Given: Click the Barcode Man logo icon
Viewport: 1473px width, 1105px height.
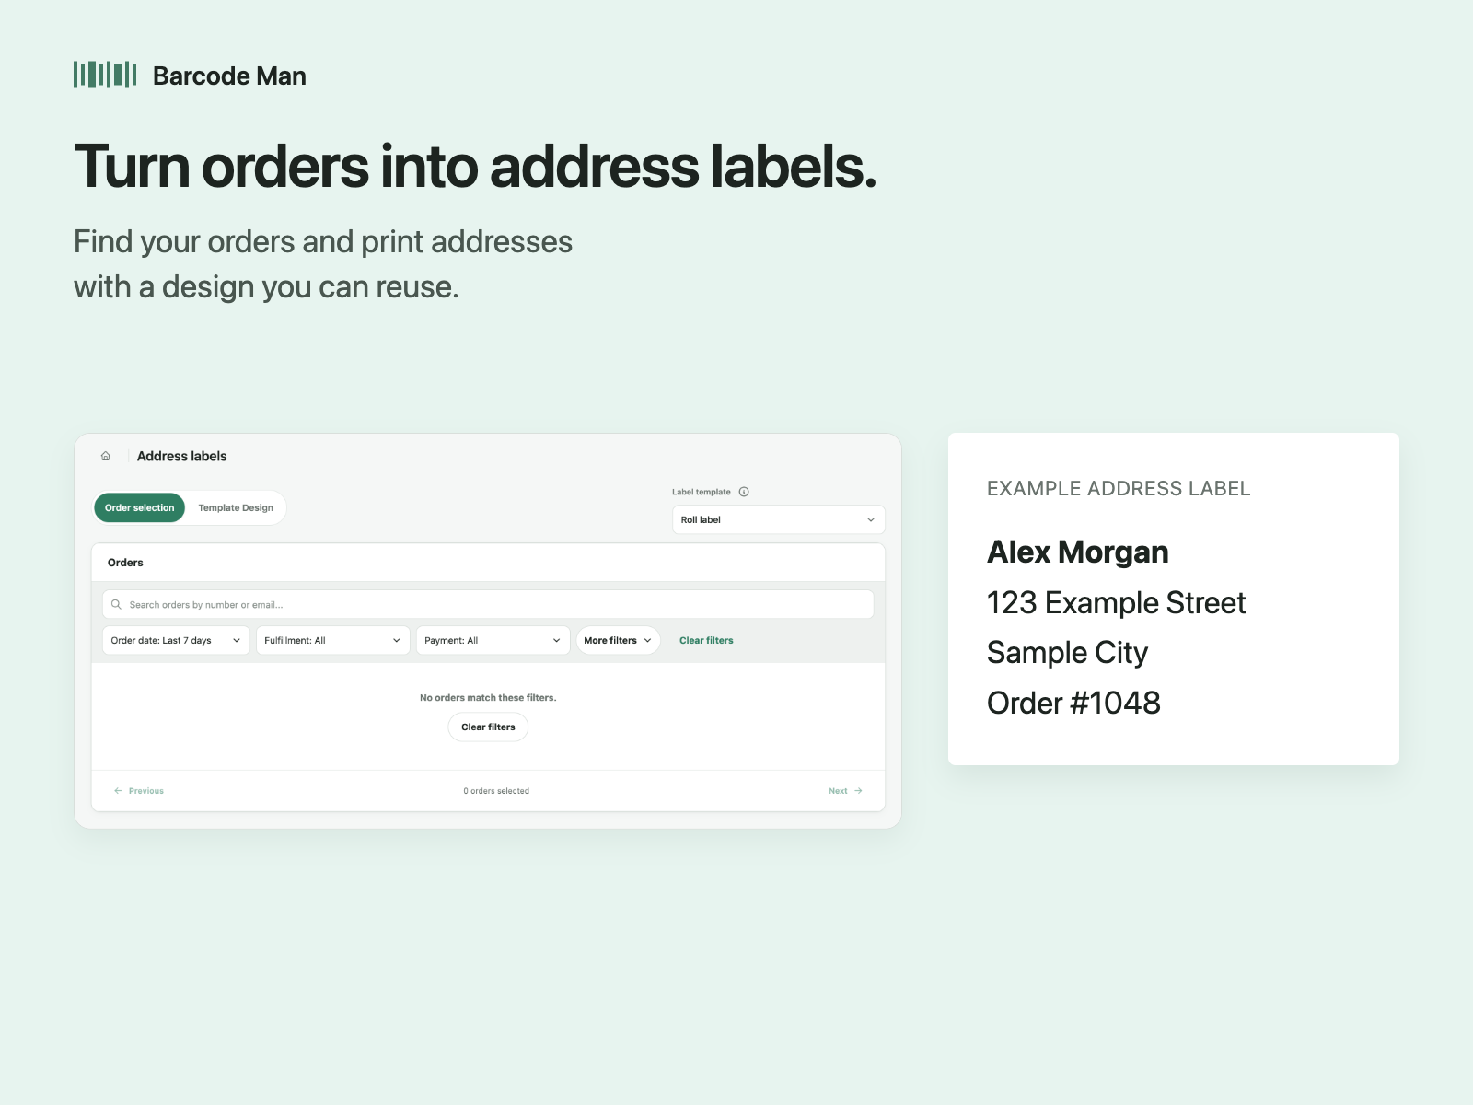Looking at the screenshot, I should pyautogui.click(x=105, y=75).
